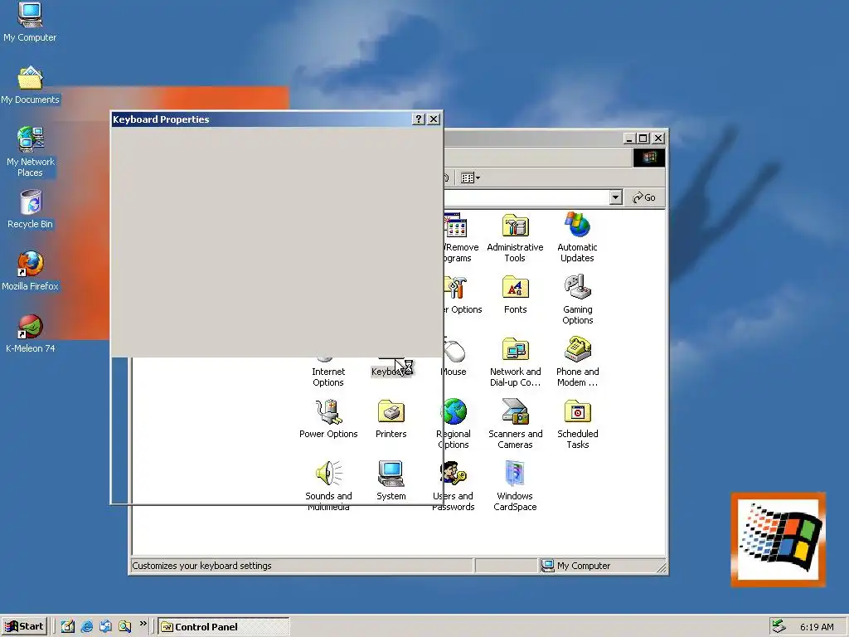Launch Internet Explorer from Quick Launch
The width and height of the screenshot is (849, 637).
(x=86, y=627)
